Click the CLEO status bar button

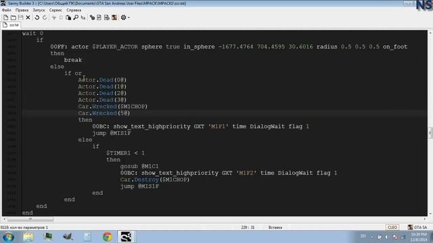point(392,227)
